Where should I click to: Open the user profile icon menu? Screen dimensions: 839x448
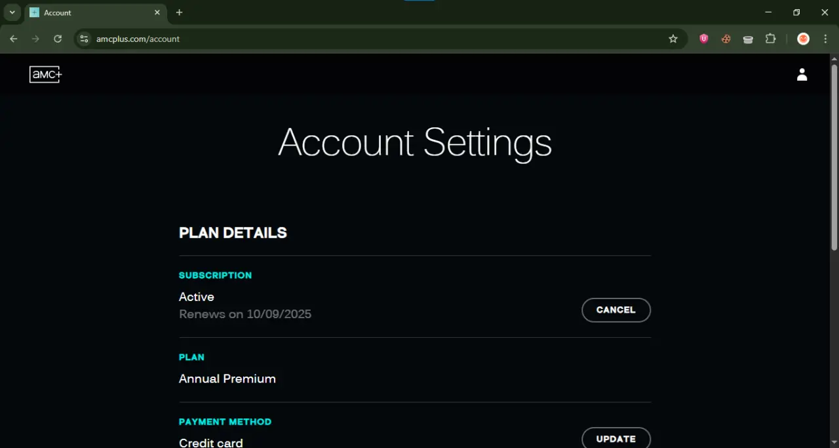point(802,75)
